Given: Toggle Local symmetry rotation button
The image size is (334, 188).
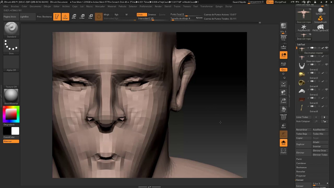Looking at the screenshot, I should [283, 55].
